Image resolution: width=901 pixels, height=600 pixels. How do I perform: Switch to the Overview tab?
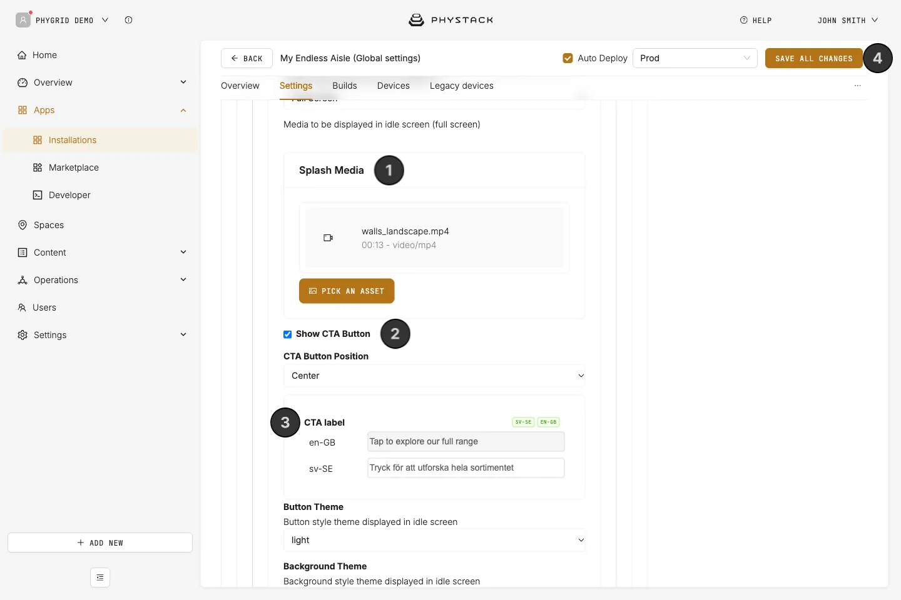(x=240, y=86)
